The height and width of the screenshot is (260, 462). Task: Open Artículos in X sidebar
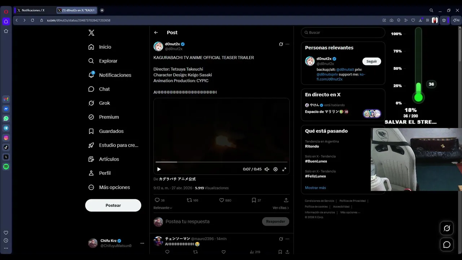coord(104,159)
